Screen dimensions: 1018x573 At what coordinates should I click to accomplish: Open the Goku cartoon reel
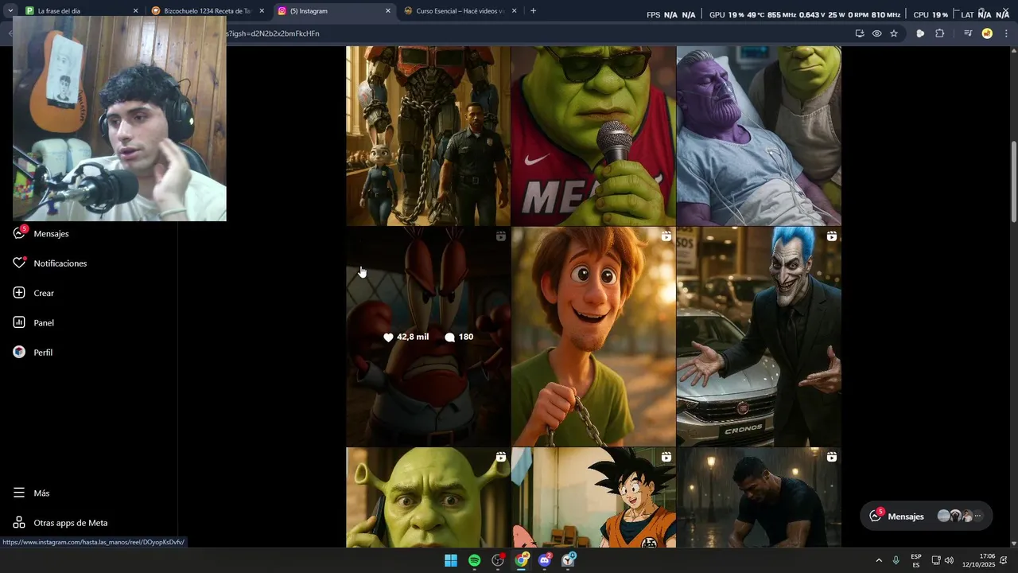pos(593,497)
